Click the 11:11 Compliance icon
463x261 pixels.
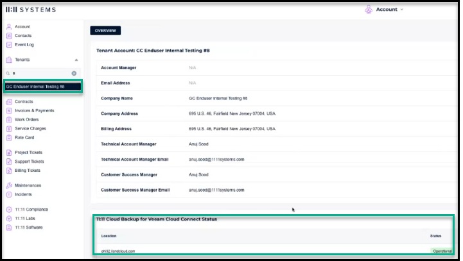[9, 210]
